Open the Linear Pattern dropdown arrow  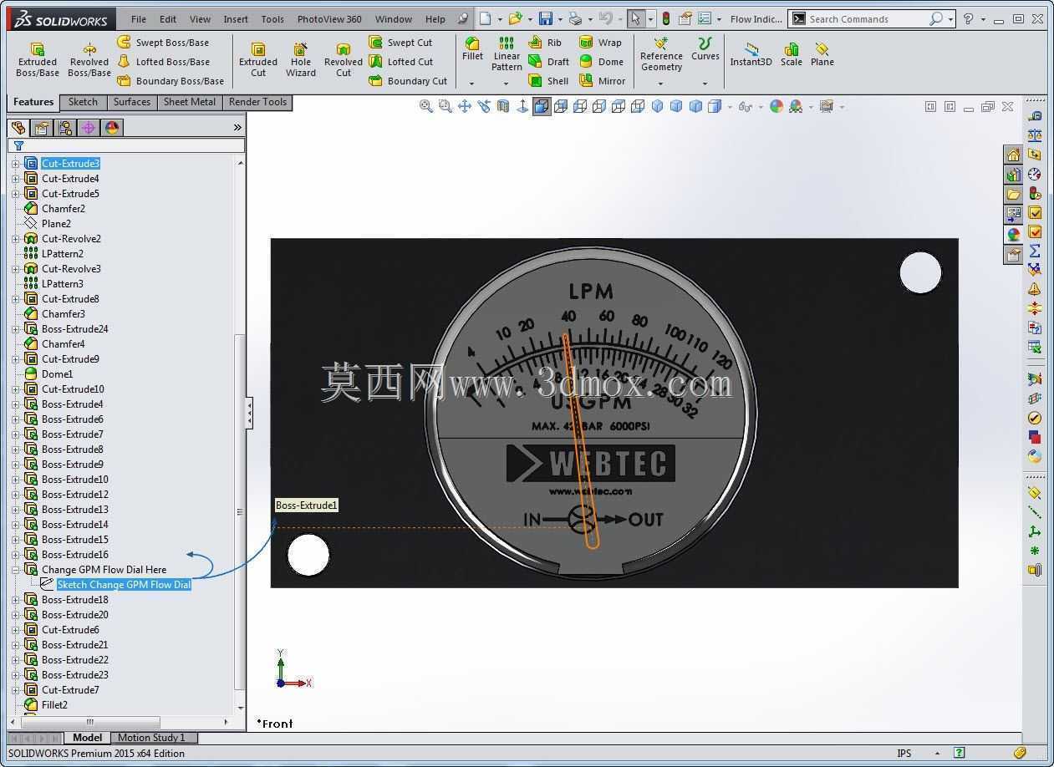[506, 84]
